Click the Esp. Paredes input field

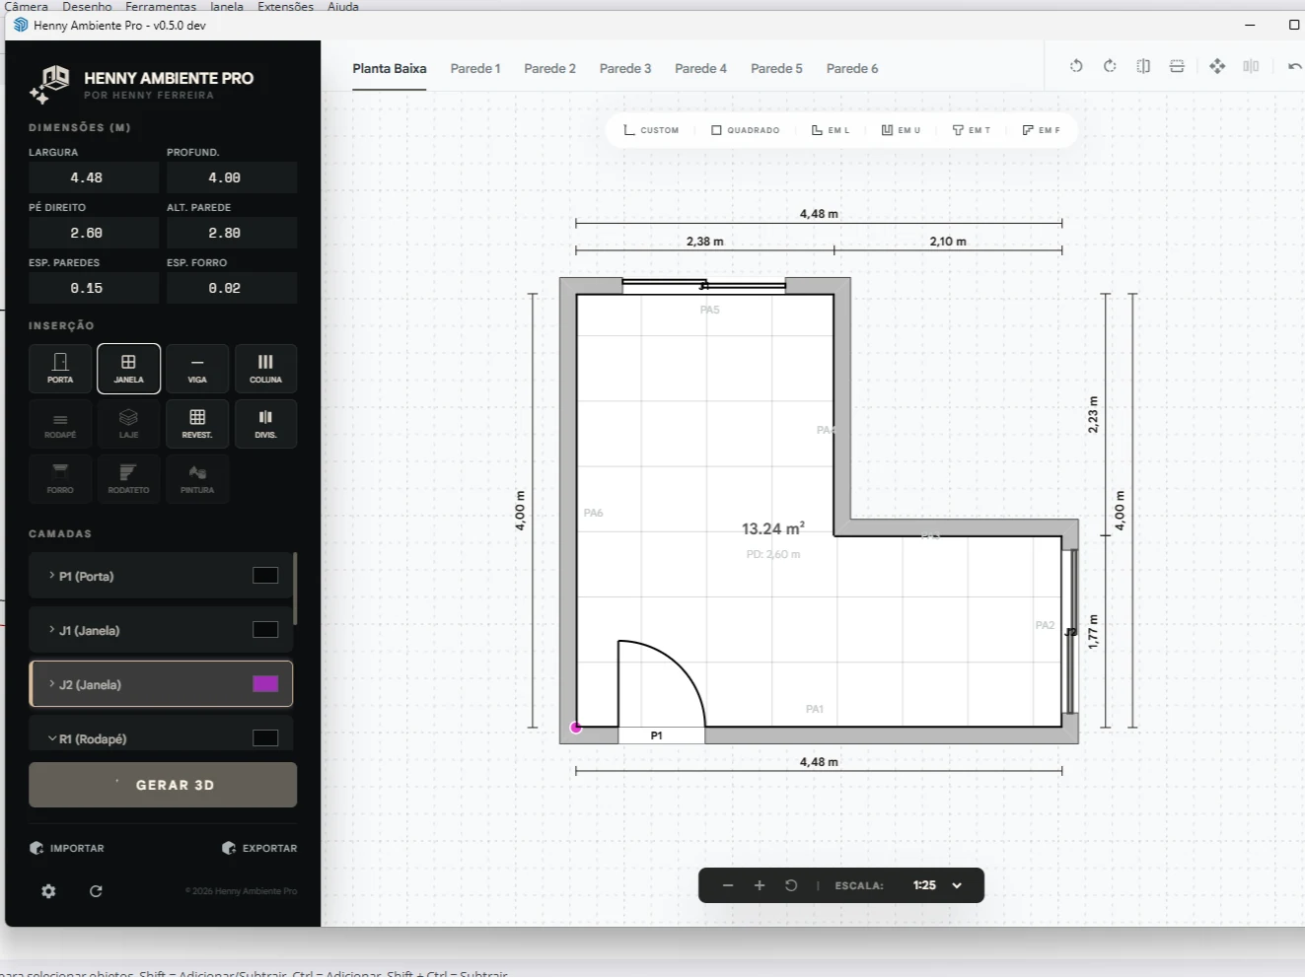[94, 288]
